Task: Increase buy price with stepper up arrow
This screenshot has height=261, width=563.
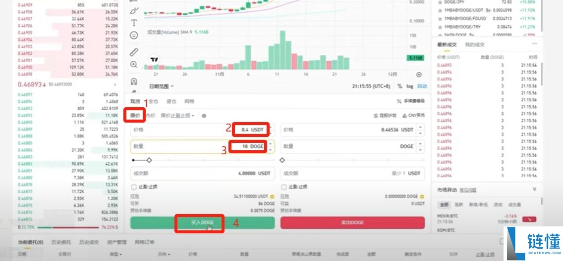Action: pyautogui.click(x=272, y=127)
